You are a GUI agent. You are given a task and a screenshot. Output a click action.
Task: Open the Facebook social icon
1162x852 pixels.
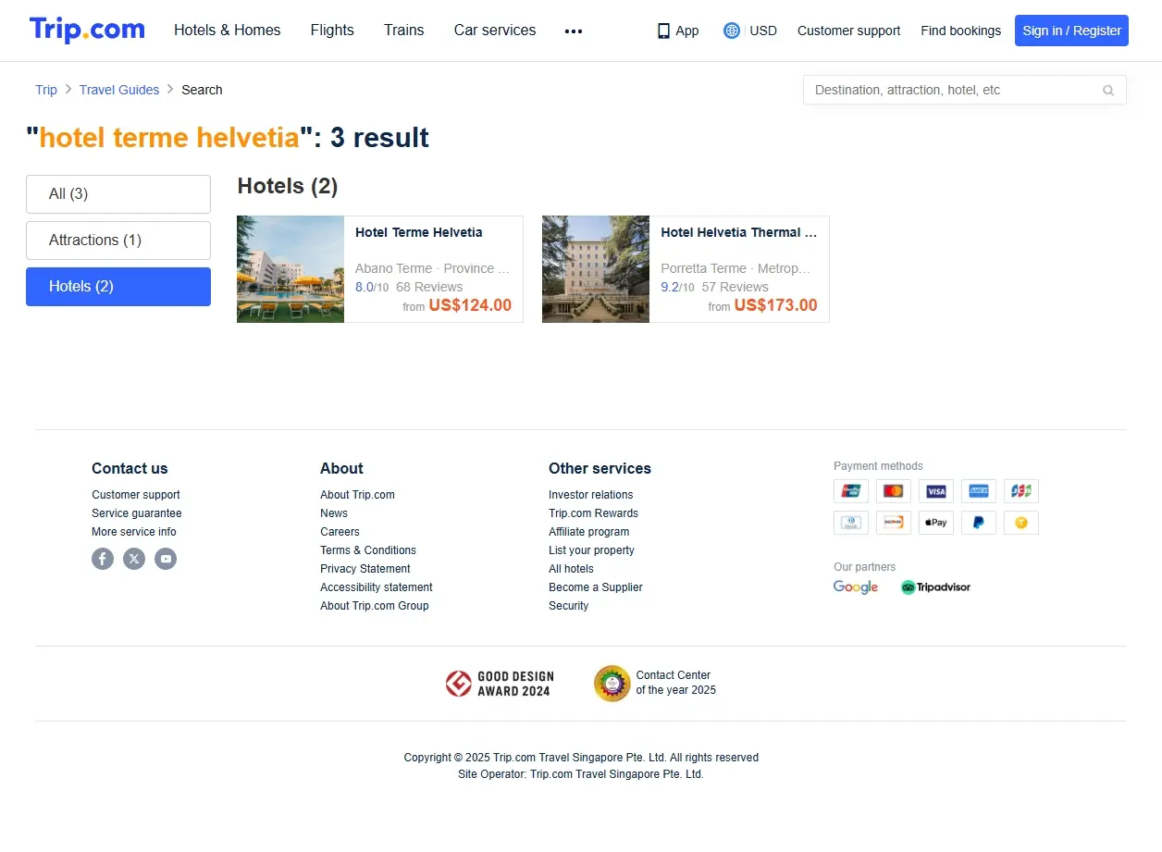pyautogui.click(x=103, y=559)
